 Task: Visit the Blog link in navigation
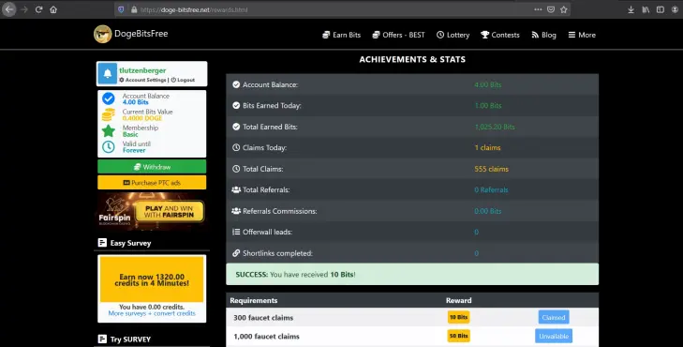(x=543, y=35)
